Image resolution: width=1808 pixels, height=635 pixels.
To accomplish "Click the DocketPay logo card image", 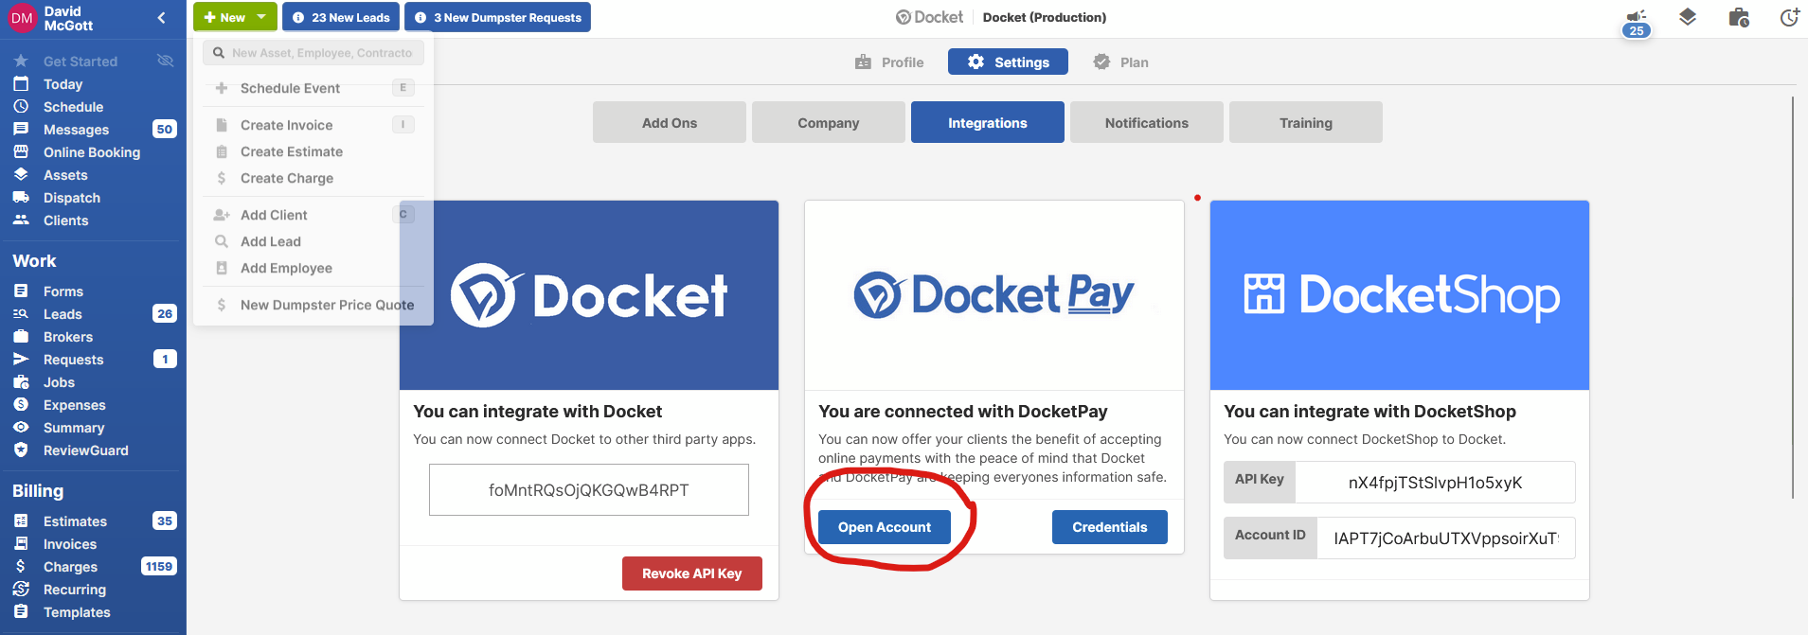I will click(x=994, y=295).
